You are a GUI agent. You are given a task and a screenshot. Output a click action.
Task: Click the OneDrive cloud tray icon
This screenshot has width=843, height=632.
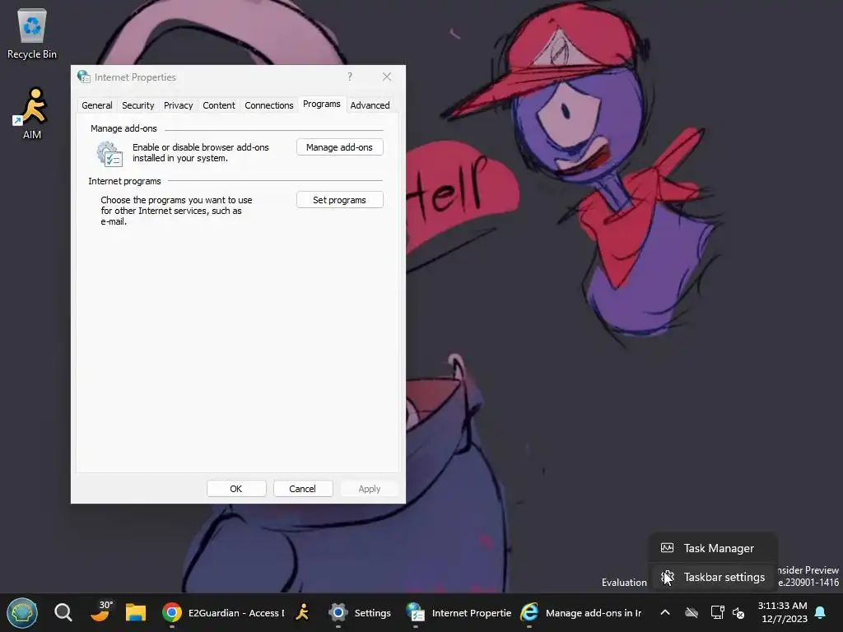692,612
